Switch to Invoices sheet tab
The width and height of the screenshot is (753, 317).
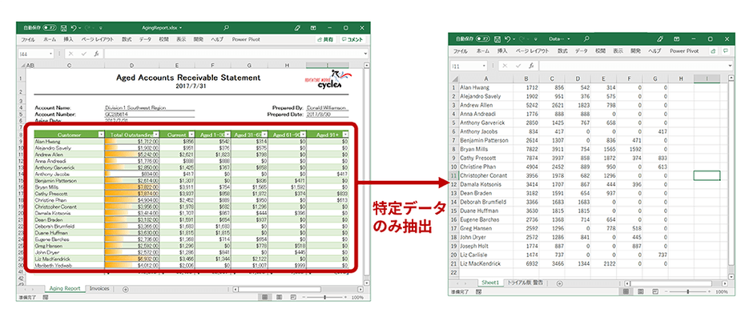tap(100, 289)
